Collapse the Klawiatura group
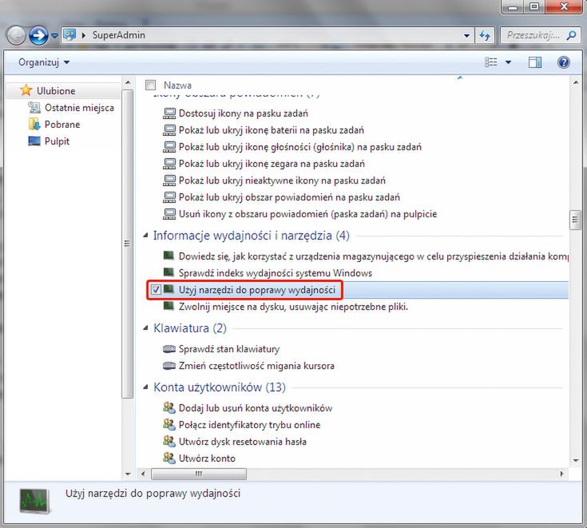Image resolution: width=587 pixels, height=528 pixels. [x=145, y=328]
